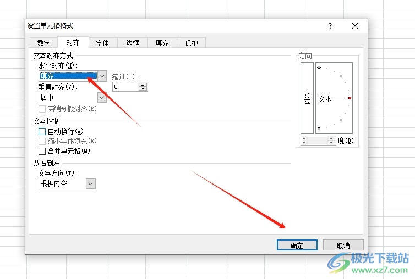Click the horizontal 文本 label in the dial
The height and width of the screenshot is (279, 415).
(325, 99)
